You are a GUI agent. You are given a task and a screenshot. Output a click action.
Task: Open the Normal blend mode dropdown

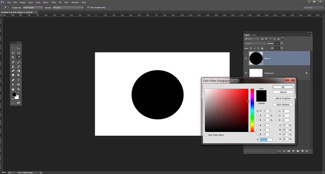(255, 43)
